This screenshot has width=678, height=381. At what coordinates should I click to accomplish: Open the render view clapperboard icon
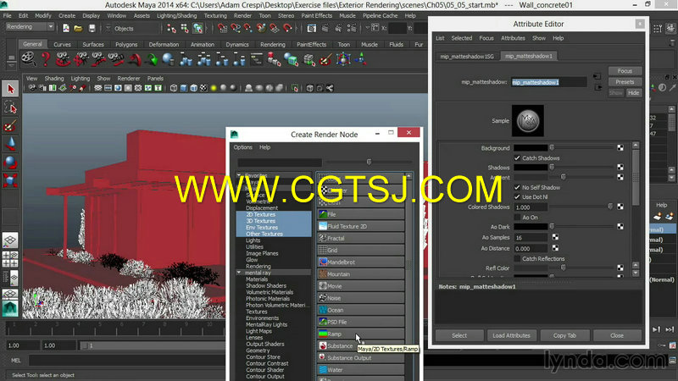311,29
